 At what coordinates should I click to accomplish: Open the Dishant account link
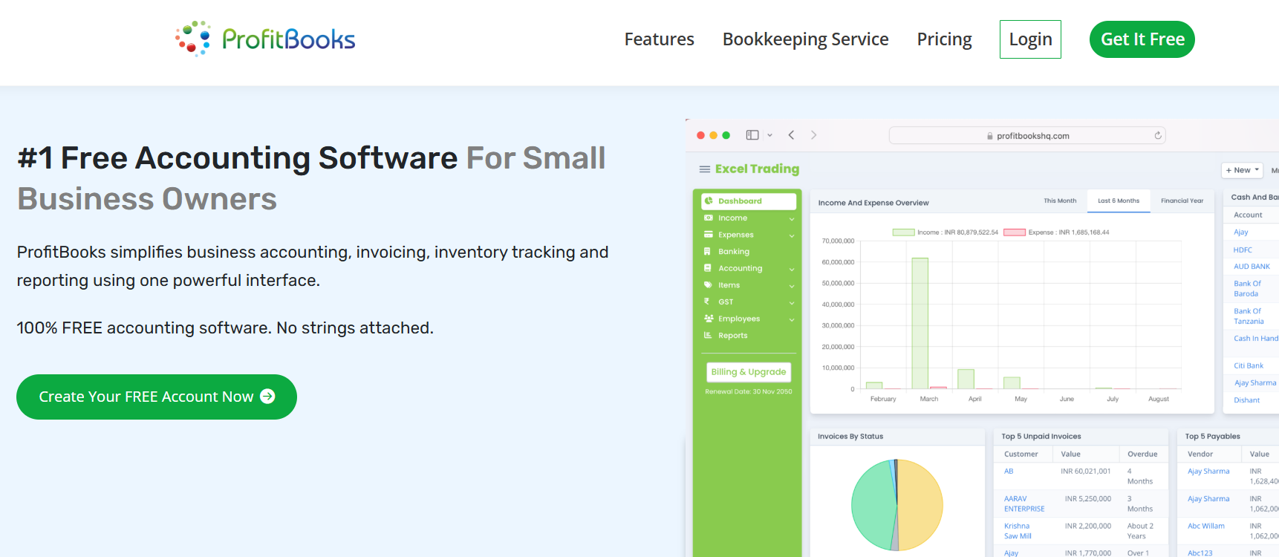(1246, 400)
